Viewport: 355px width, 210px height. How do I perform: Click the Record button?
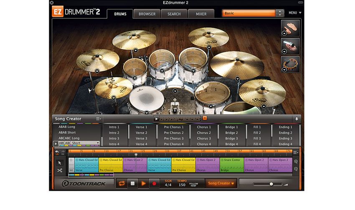154,184
